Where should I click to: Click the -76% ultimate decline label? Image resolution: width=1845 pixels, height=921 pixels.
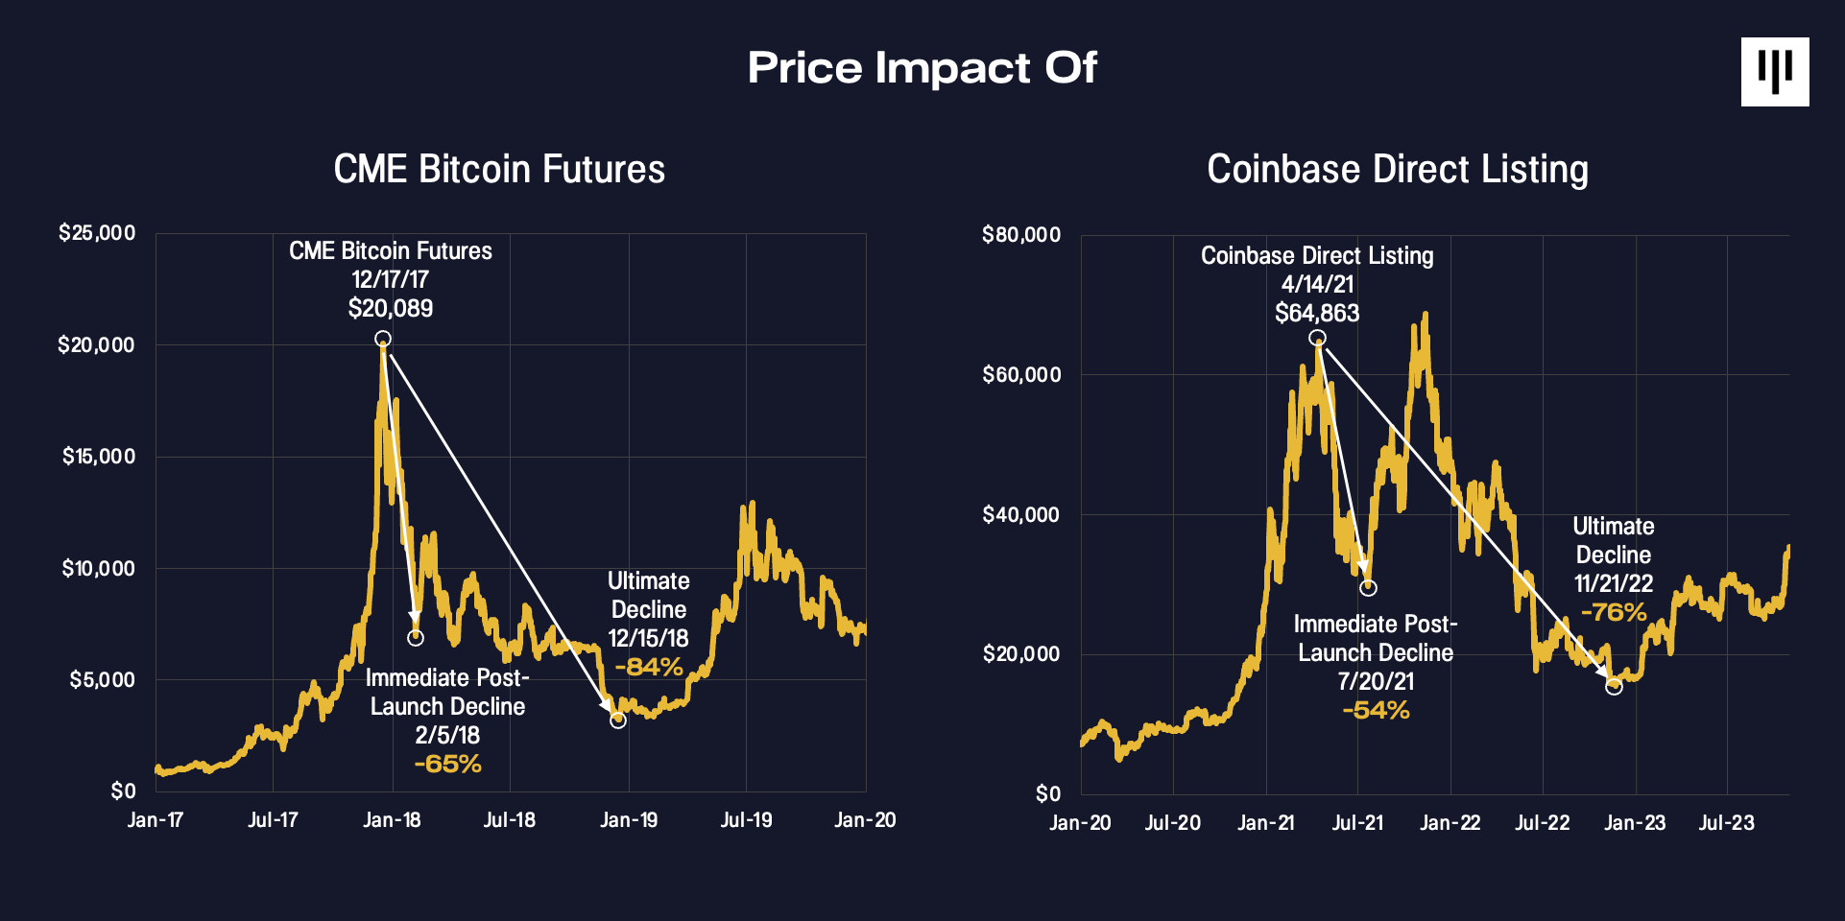coord(1614,612)
